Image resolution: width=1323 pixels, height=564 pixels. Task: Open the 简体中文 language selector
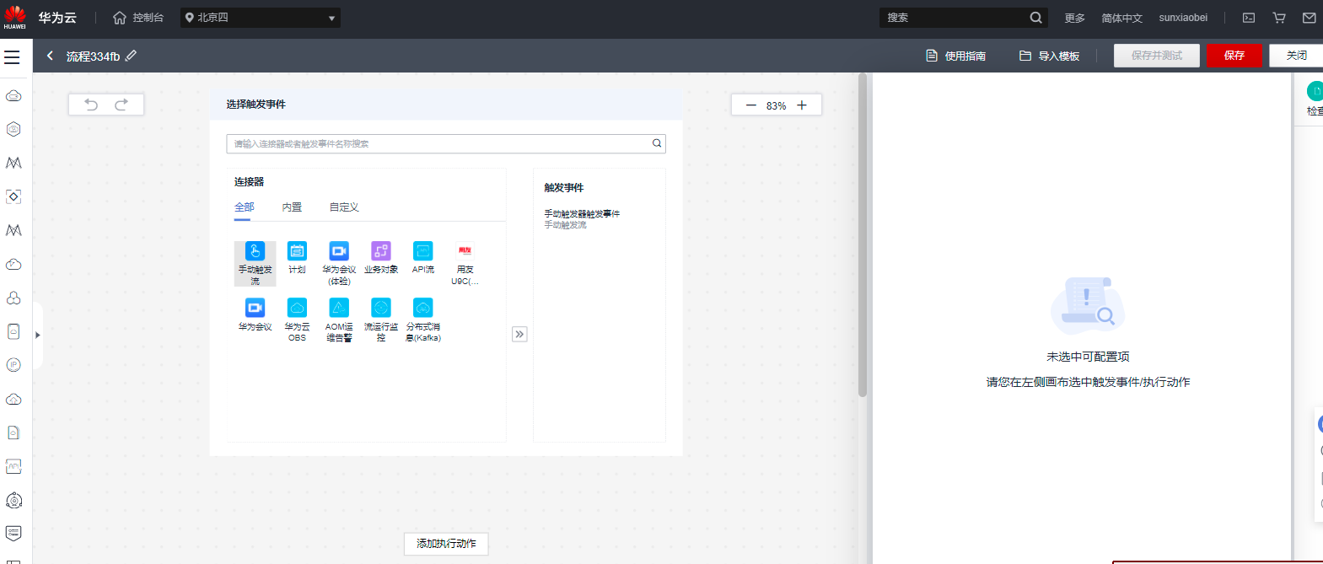pyautogui.click(x=1121, y=18)
